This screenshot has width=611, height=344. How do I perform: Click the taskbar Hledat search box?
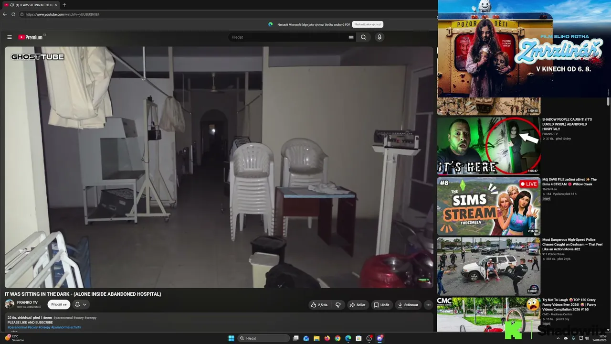(264, 338)
